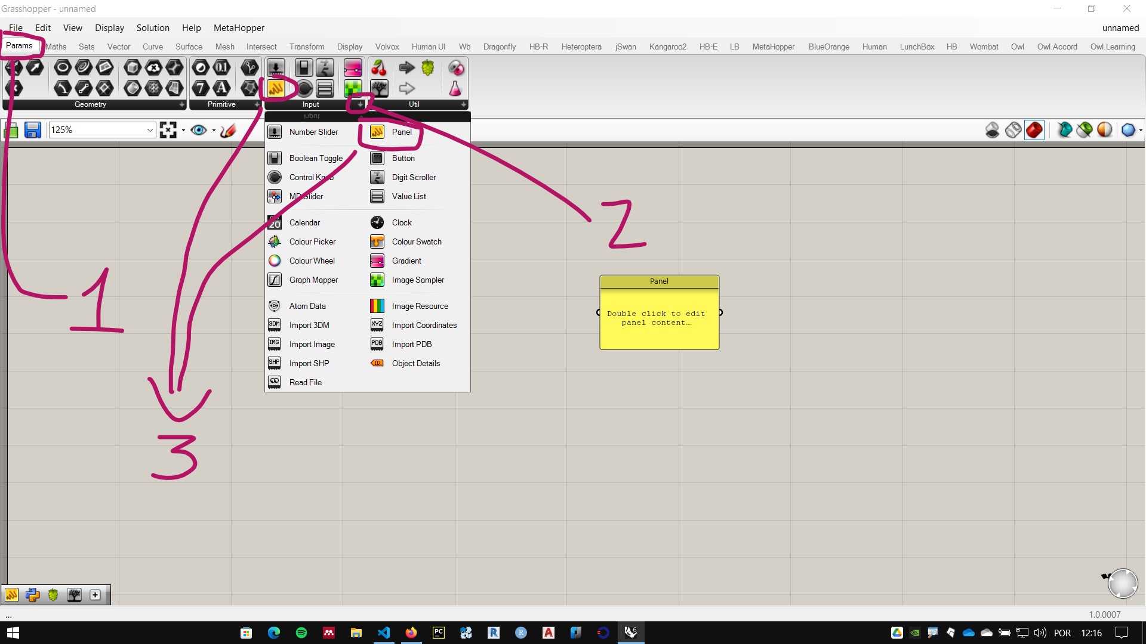This screenshot has width=1146, height=644.
Task: Click the Panel menu item in Input
Action: pos(402,131)
